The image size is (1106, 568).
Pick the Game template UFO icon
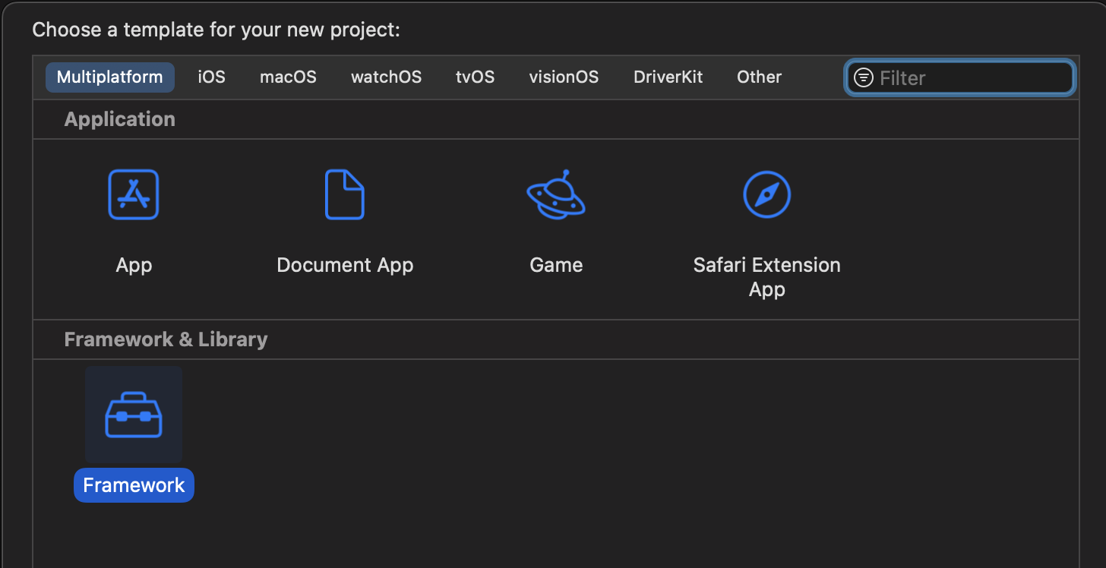click(556, 194)
